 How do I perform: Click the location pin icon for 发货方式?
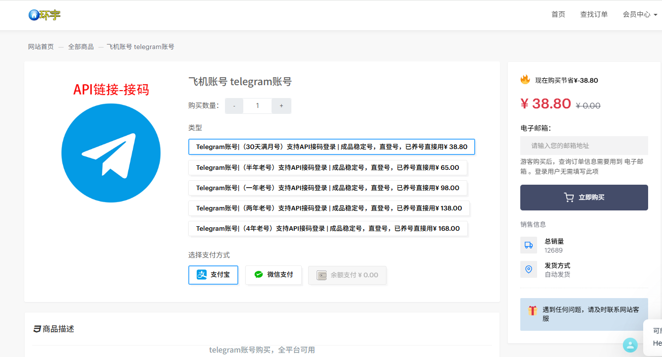[529, 269]
